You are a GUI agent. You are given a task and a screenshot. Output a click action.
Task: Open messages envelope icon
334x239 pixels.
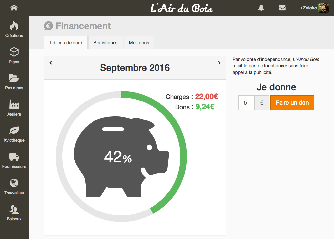point(282,8)
